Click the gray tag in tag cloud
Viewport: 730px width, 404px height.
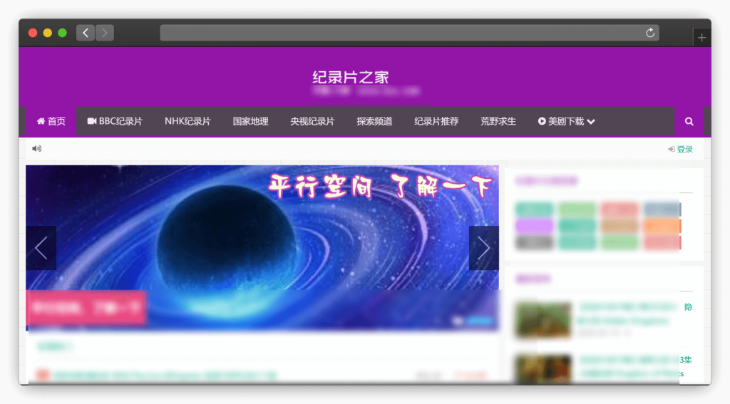point(535,242)
